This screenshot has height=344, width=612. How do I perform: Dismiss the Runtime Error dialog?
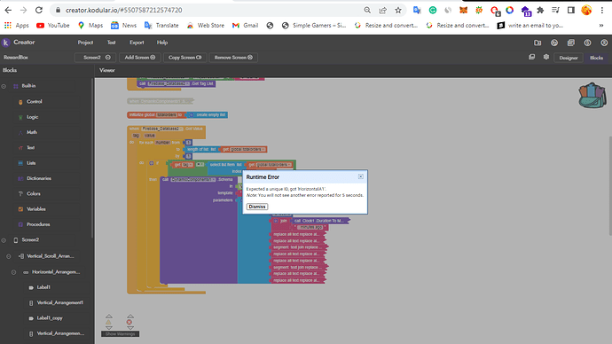[x=257, y=207]
